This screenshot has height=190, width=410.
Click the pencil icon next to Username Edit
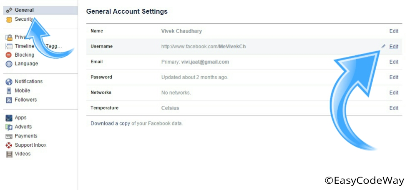pyautogui.click(x=383, y=46)
